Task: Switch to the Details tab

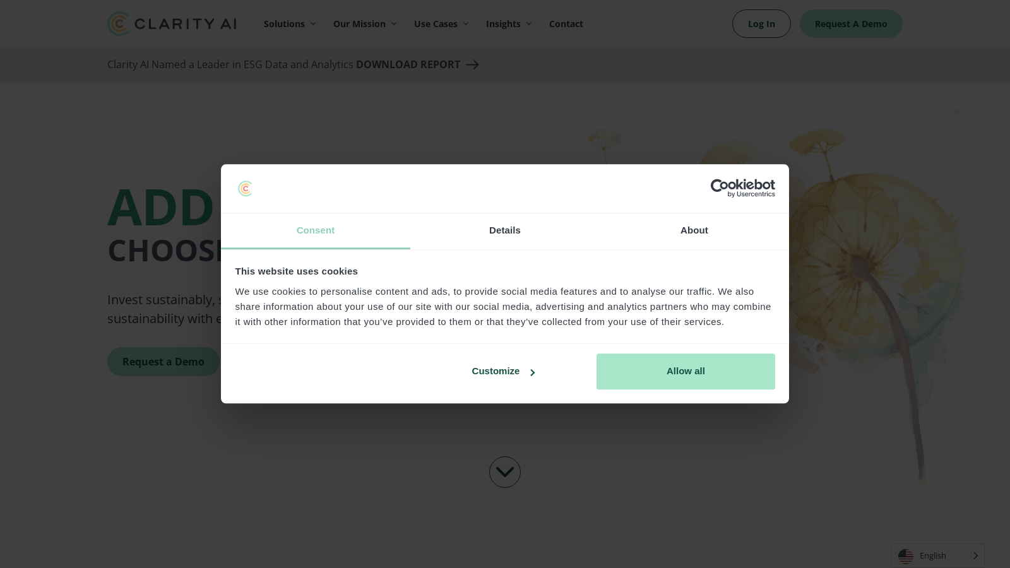Action: pyautogui.click(x=505, y=231)
